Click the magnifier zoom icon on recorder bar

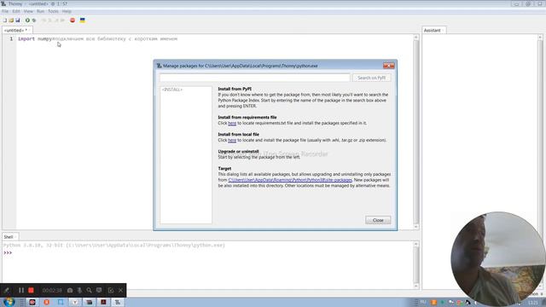pyautogui.click(x=89, y=290)
